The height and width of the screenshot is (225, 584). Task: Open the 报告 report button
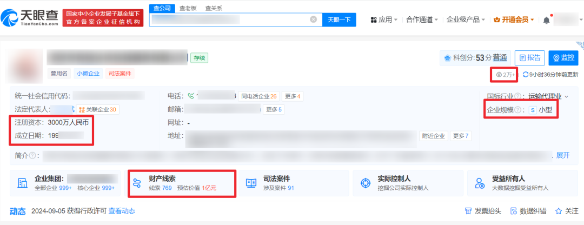(529, 58)
